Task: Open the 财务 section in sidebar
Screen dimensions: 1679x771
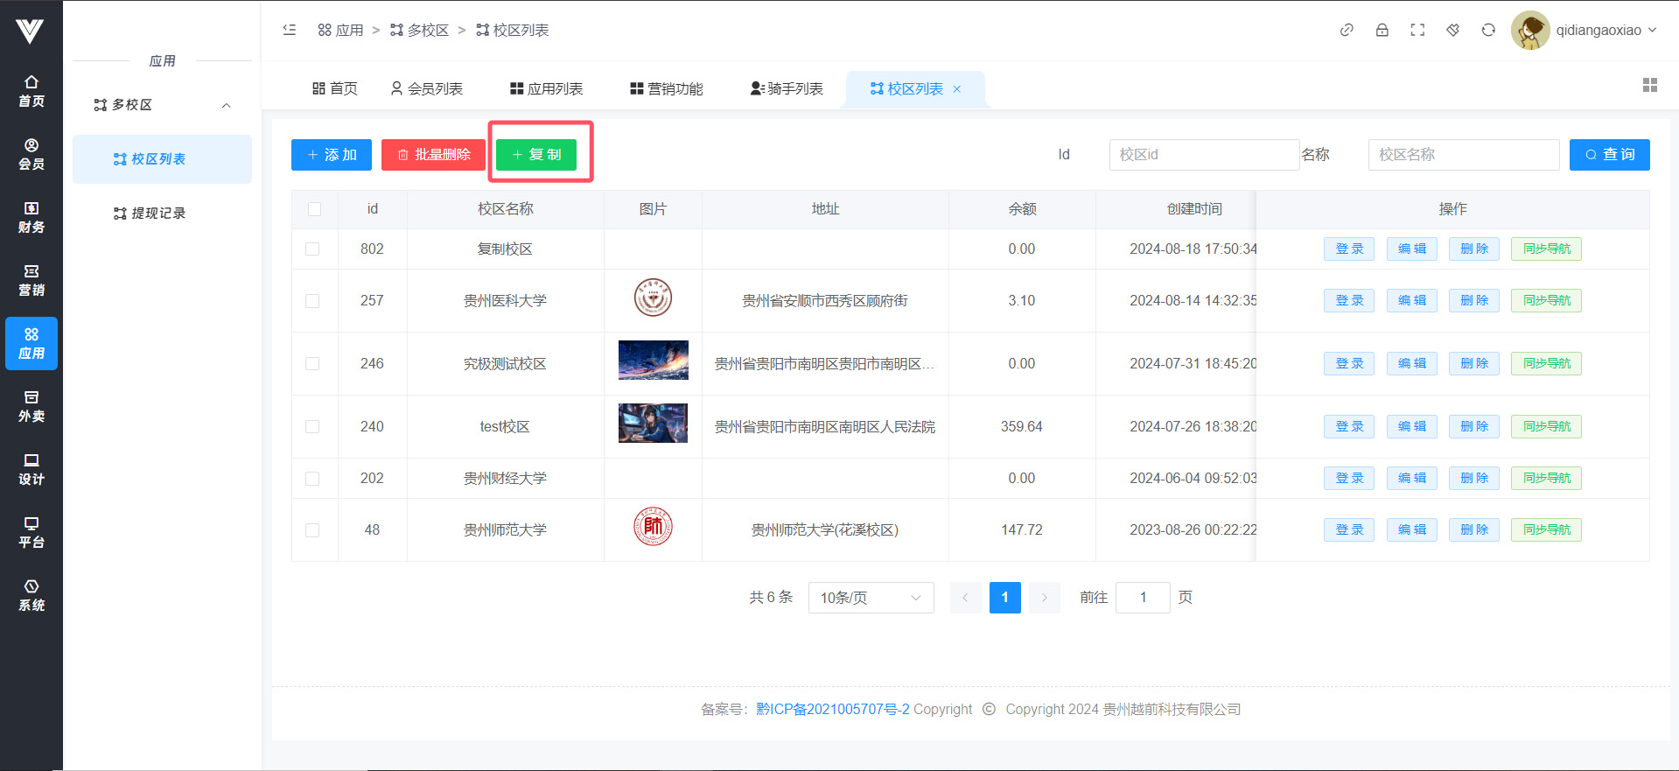Action: 31,217
